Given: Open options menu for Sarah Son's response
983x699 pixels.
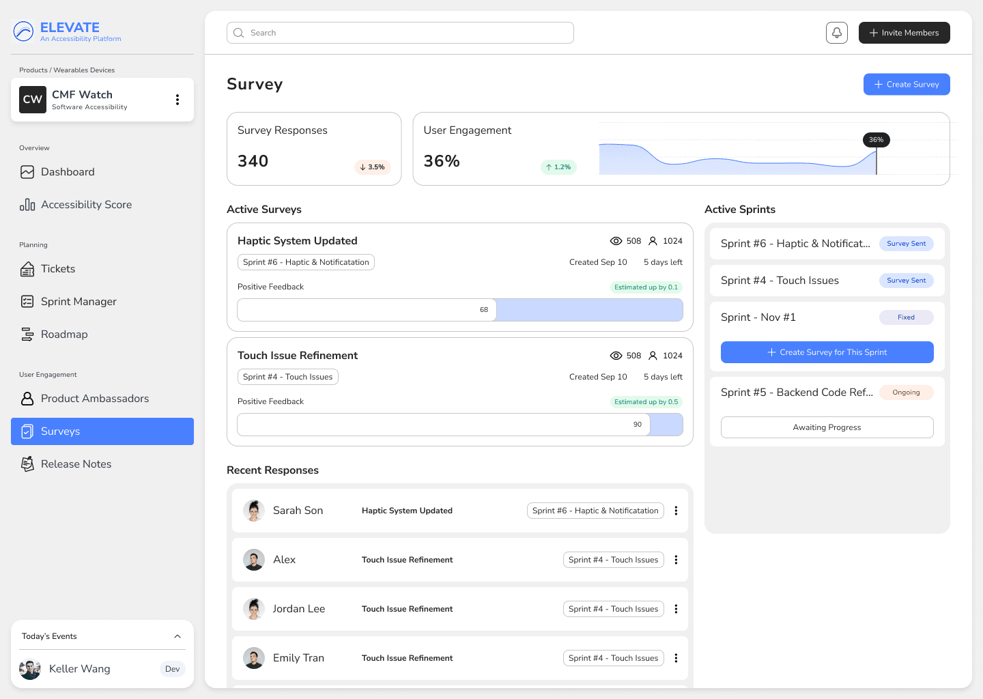Looking at the screenshot, I should 676,511.
